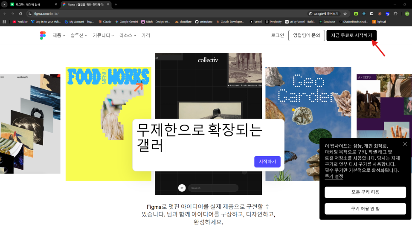Click the Gallerette stacked images thumbnail
This screenshot has height=225, width=412.
(x=30, y=124)
